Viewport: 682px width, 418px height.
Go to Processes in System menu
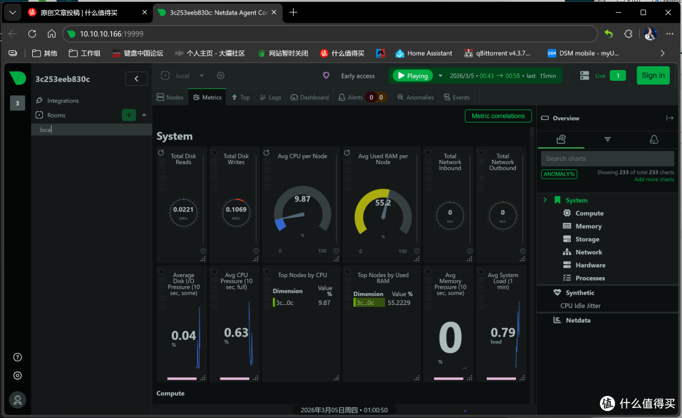coord(590,278)
